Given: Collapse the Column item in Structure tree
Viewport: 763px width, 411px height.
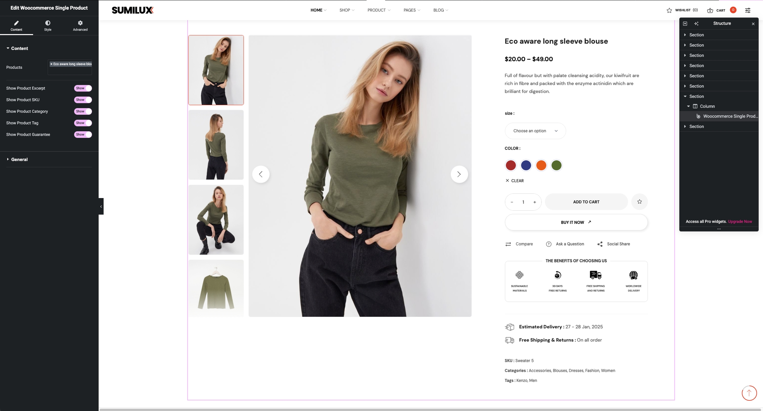Looking at the screenshot, I should [x=688, y=106].
